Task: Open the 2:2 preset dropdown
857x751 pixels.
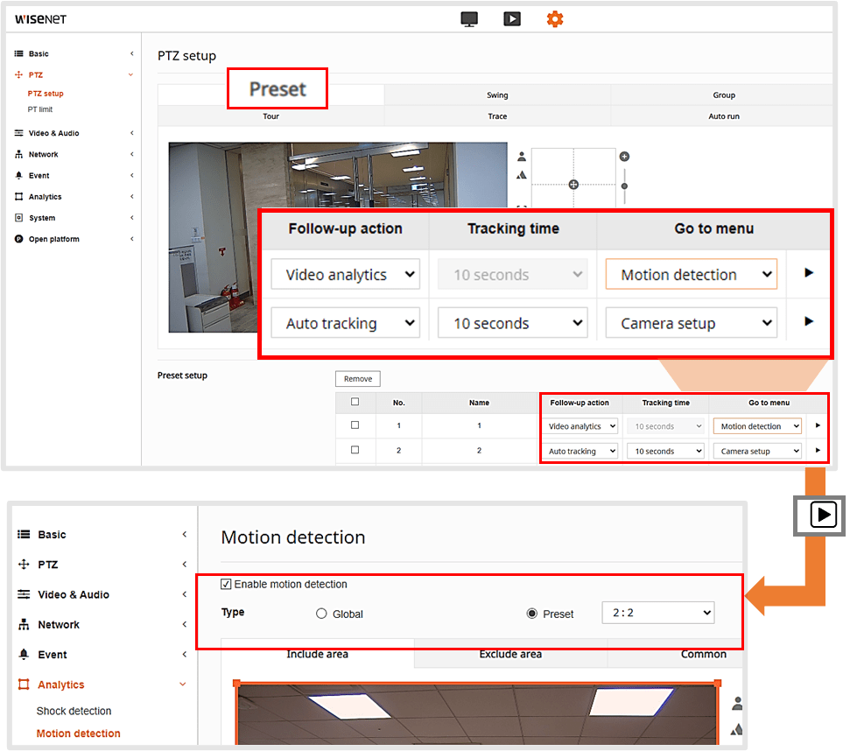Action: 657,614
